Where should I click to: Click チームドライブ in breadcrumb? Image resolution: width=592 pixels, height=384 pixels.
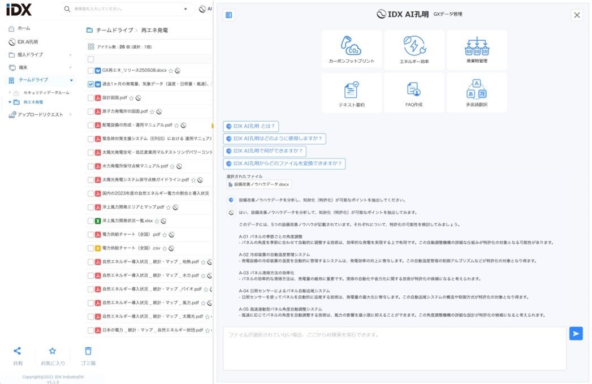114,30
